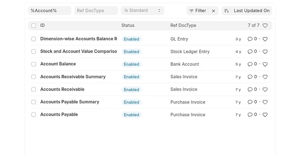Tick the checkbox for the Account Balance row
This screenshot has height=155, width=295.
pyautogui.click(x=33, y=64)
